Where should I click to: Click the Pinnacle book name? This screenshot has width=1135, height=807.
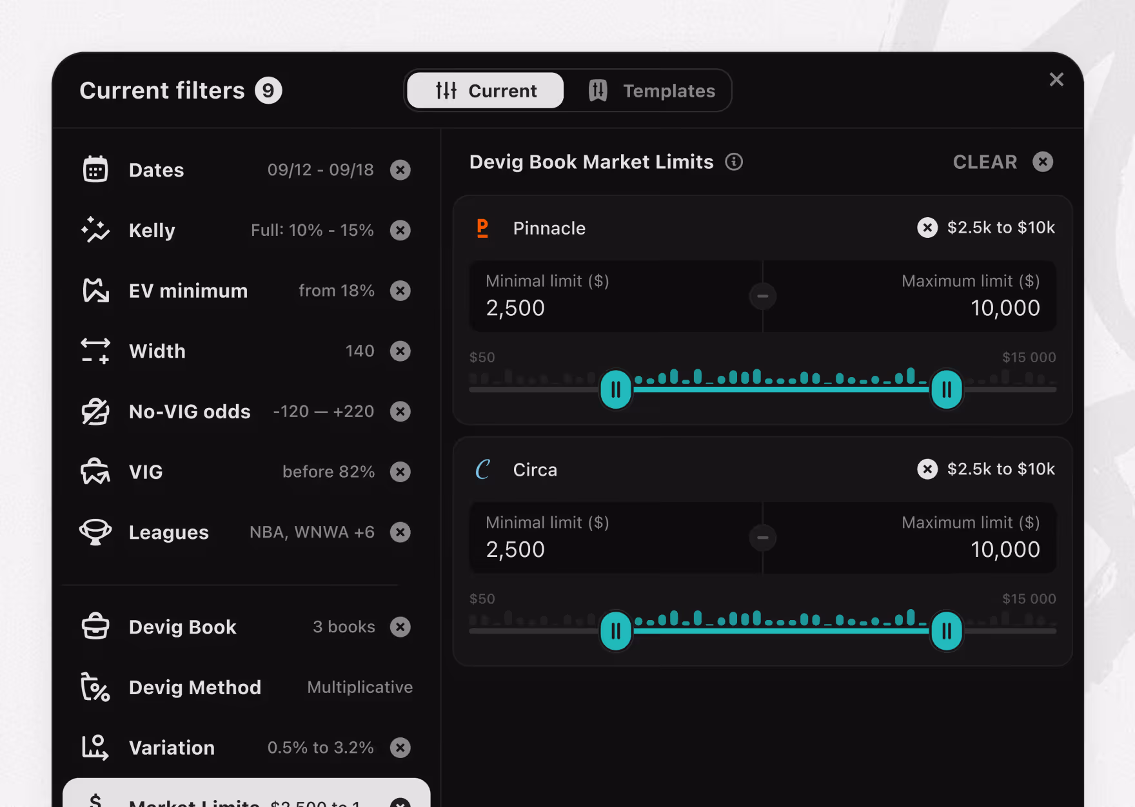(549, 228)
